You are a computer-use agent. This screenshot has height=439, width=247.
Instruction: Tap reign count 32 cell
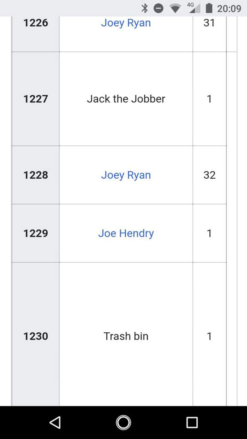click(x=209, y=175)
